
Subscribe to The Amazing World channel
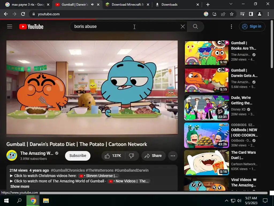(x=78, y=156)
